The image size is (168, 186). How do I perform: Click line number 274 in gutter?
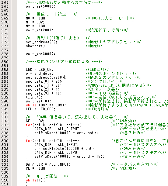pos(5,38)
